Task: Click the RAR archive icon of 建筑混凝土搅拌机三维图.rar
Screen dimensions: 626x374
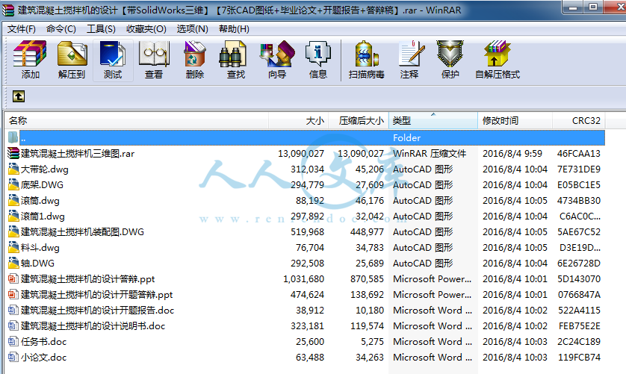Action: click(x=13, y=153)
